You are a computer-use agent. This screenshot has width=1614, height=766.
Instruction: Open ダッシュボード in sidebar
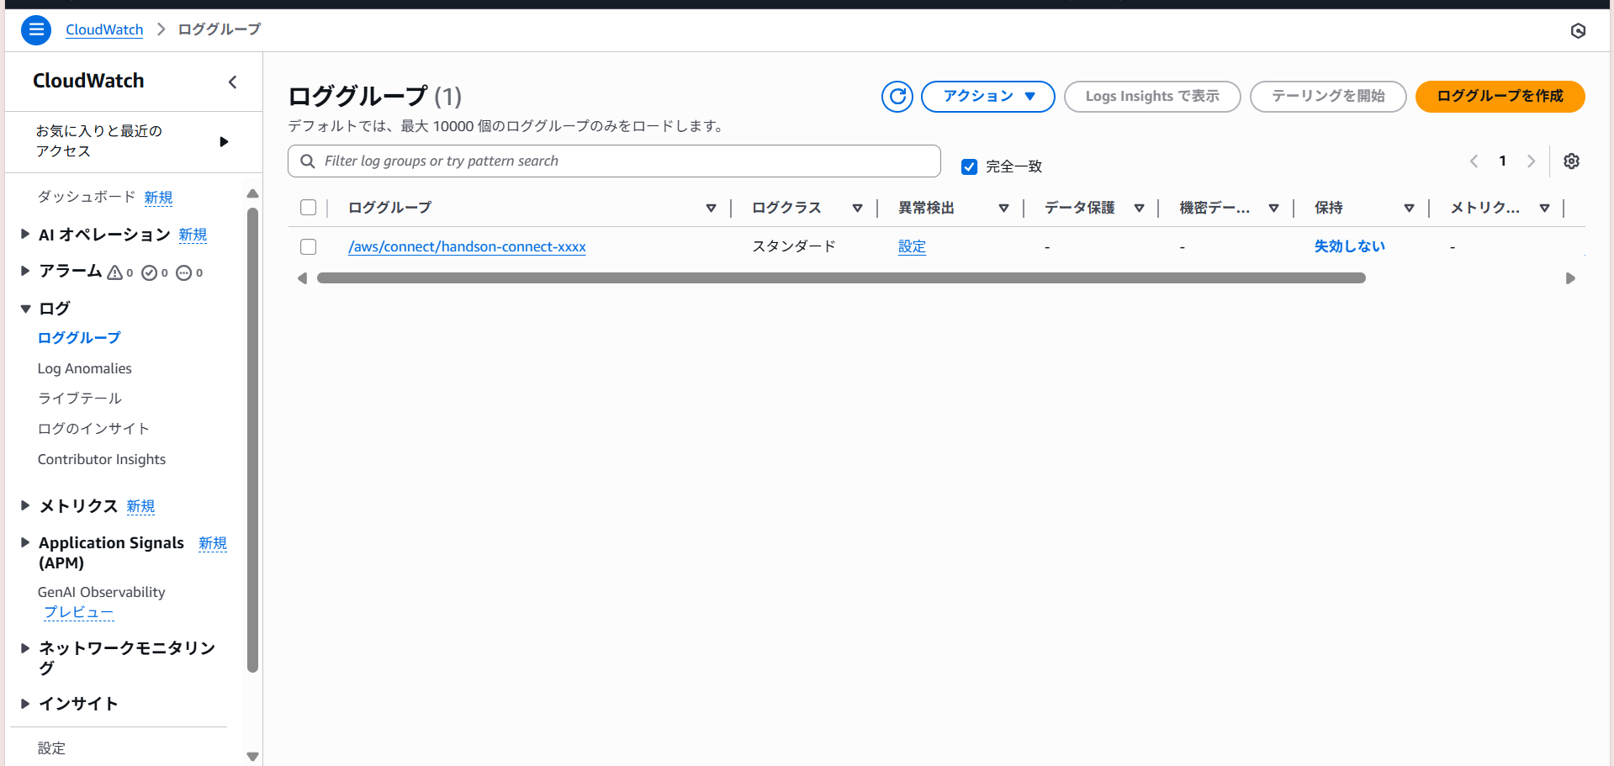point(86,197)
